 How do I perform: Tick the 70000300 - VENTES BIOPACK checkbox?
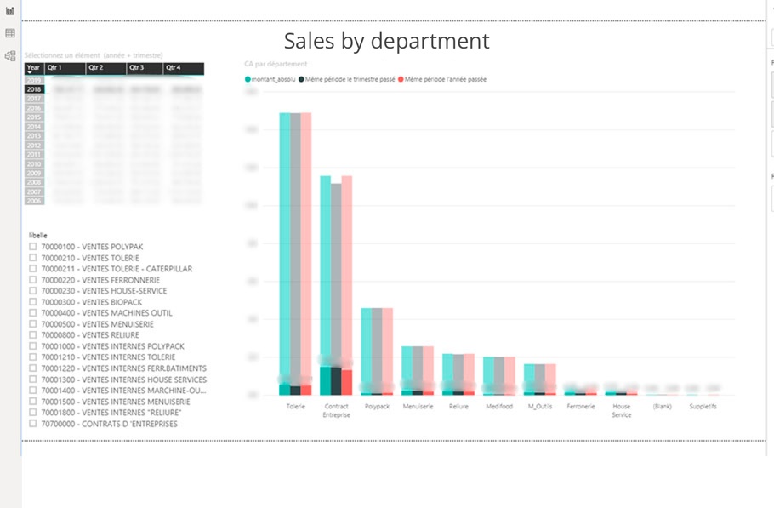tap(33, 302)
